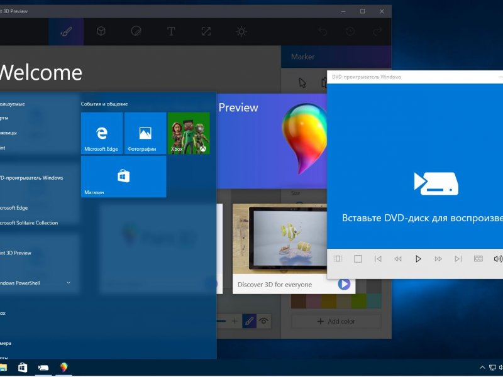The width and height of the screenshot is (503, 377).
Task: Open Store from the taskbar
Action: 23,368
